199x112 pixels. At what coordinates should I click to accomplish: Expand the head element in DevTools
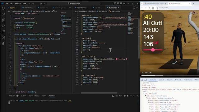click(142, 87)
